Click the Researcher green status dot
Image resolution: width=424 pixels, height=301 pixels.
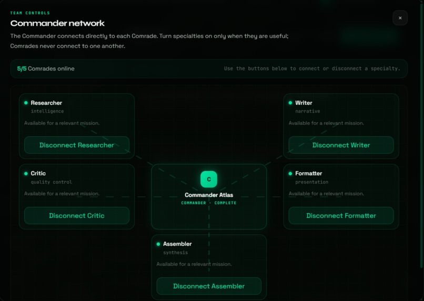point(26,103)
